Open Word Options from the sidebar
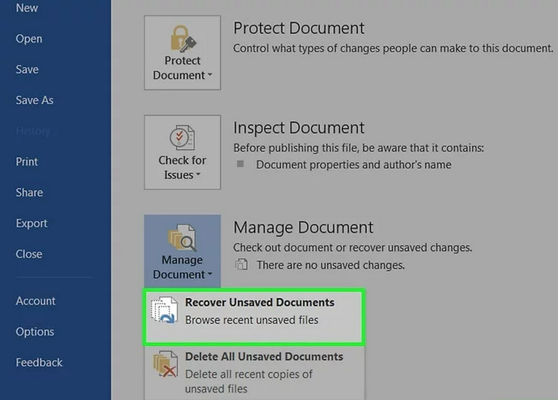Image resolution: width=558 pixels, height=400 pixels. [x=35, y=332]
